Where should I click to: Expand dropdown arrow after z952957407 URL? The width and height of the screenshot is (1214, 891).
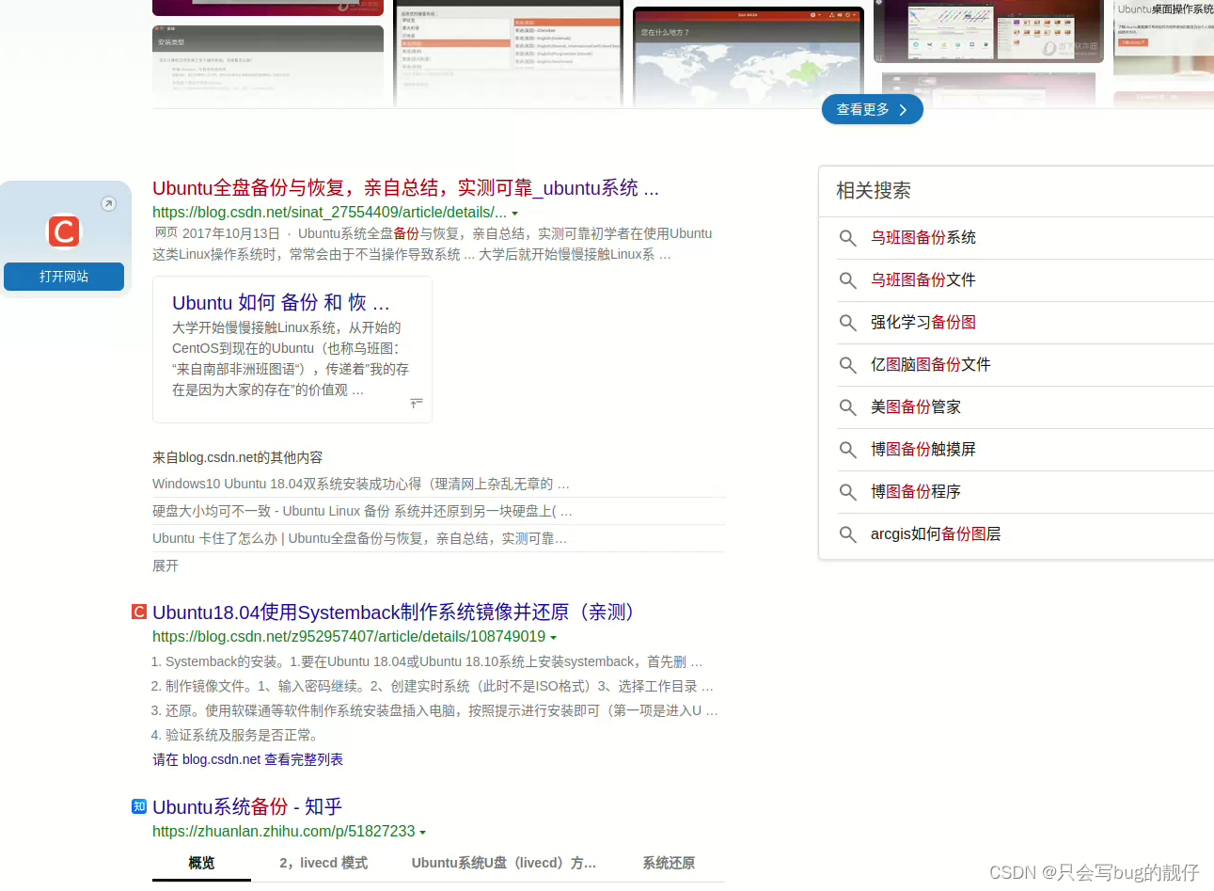pos(553,638)
